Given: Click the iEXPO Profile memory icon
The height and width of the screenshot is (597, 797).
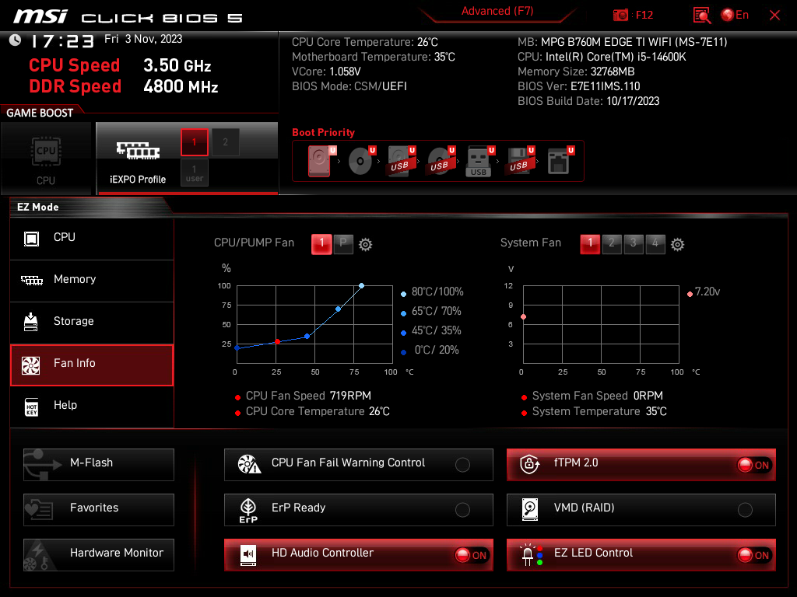Looking at the screenshot, I should pyautogui.click(x=138, y=150).
